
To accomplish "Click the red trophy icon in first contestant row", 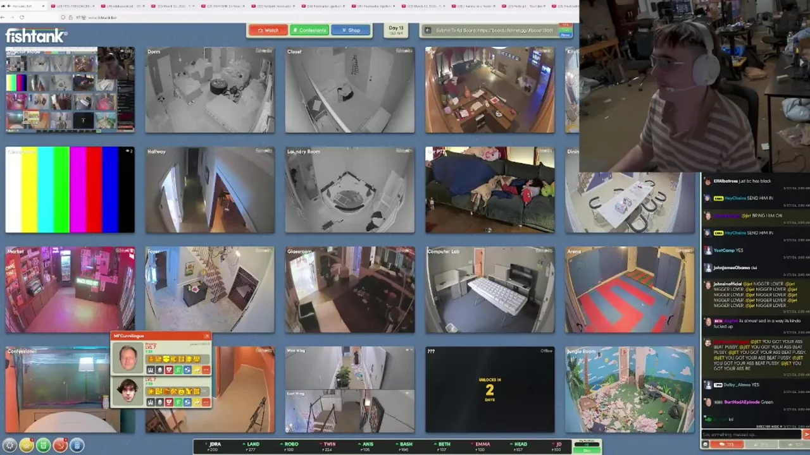I will pos(169,370).
